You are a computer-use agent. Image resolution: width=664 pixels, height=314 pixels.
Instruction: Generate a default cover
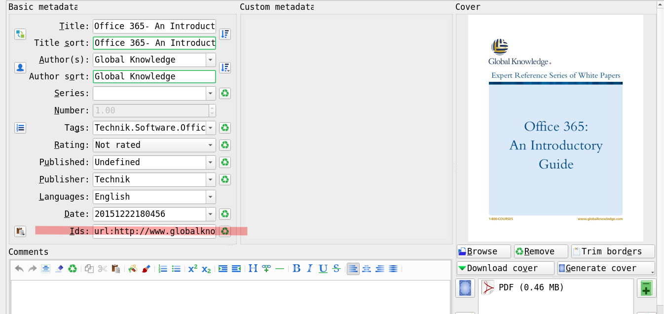(x=606, y=268)
